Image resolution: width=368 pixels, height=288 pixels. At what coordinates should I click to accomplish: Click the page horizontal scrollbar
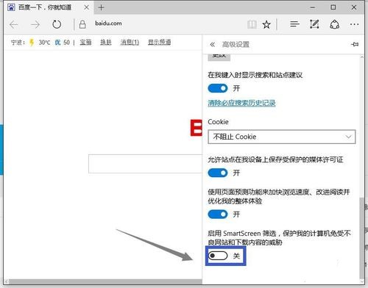[105, 281]
